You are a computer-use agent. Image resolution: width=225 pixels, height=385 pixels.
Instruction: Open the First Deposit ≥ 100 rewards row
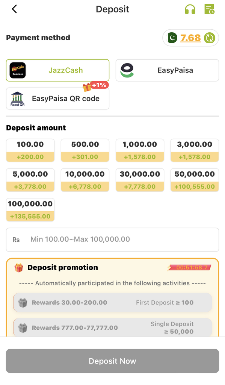pos(112,303)
